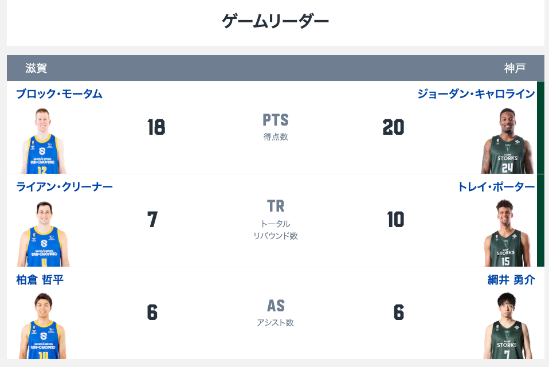
Task: Select the 滋賀 team header label
Action: click(x=36, y=68)
